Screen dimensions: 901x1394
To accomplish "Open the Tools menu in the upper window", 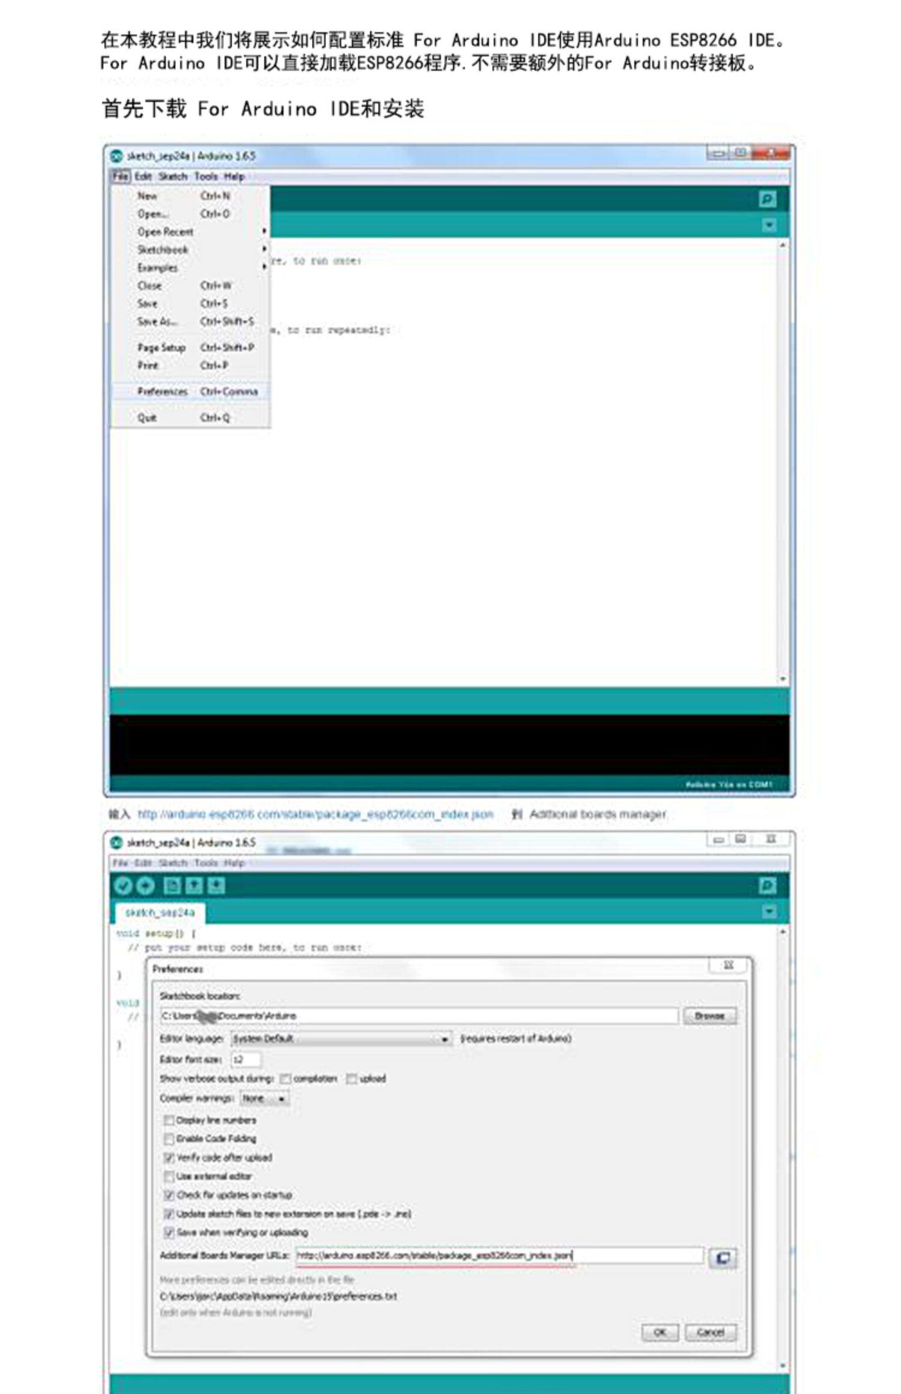I will point(205,177).
